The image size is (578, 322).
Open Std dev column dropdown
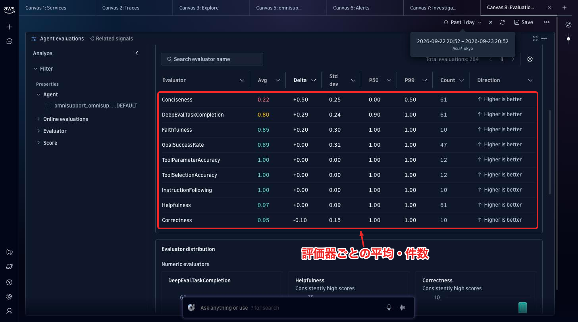click(x=353, y=80)
